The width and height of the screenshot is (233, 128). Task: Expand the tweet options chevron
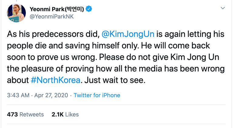(223, 8)
